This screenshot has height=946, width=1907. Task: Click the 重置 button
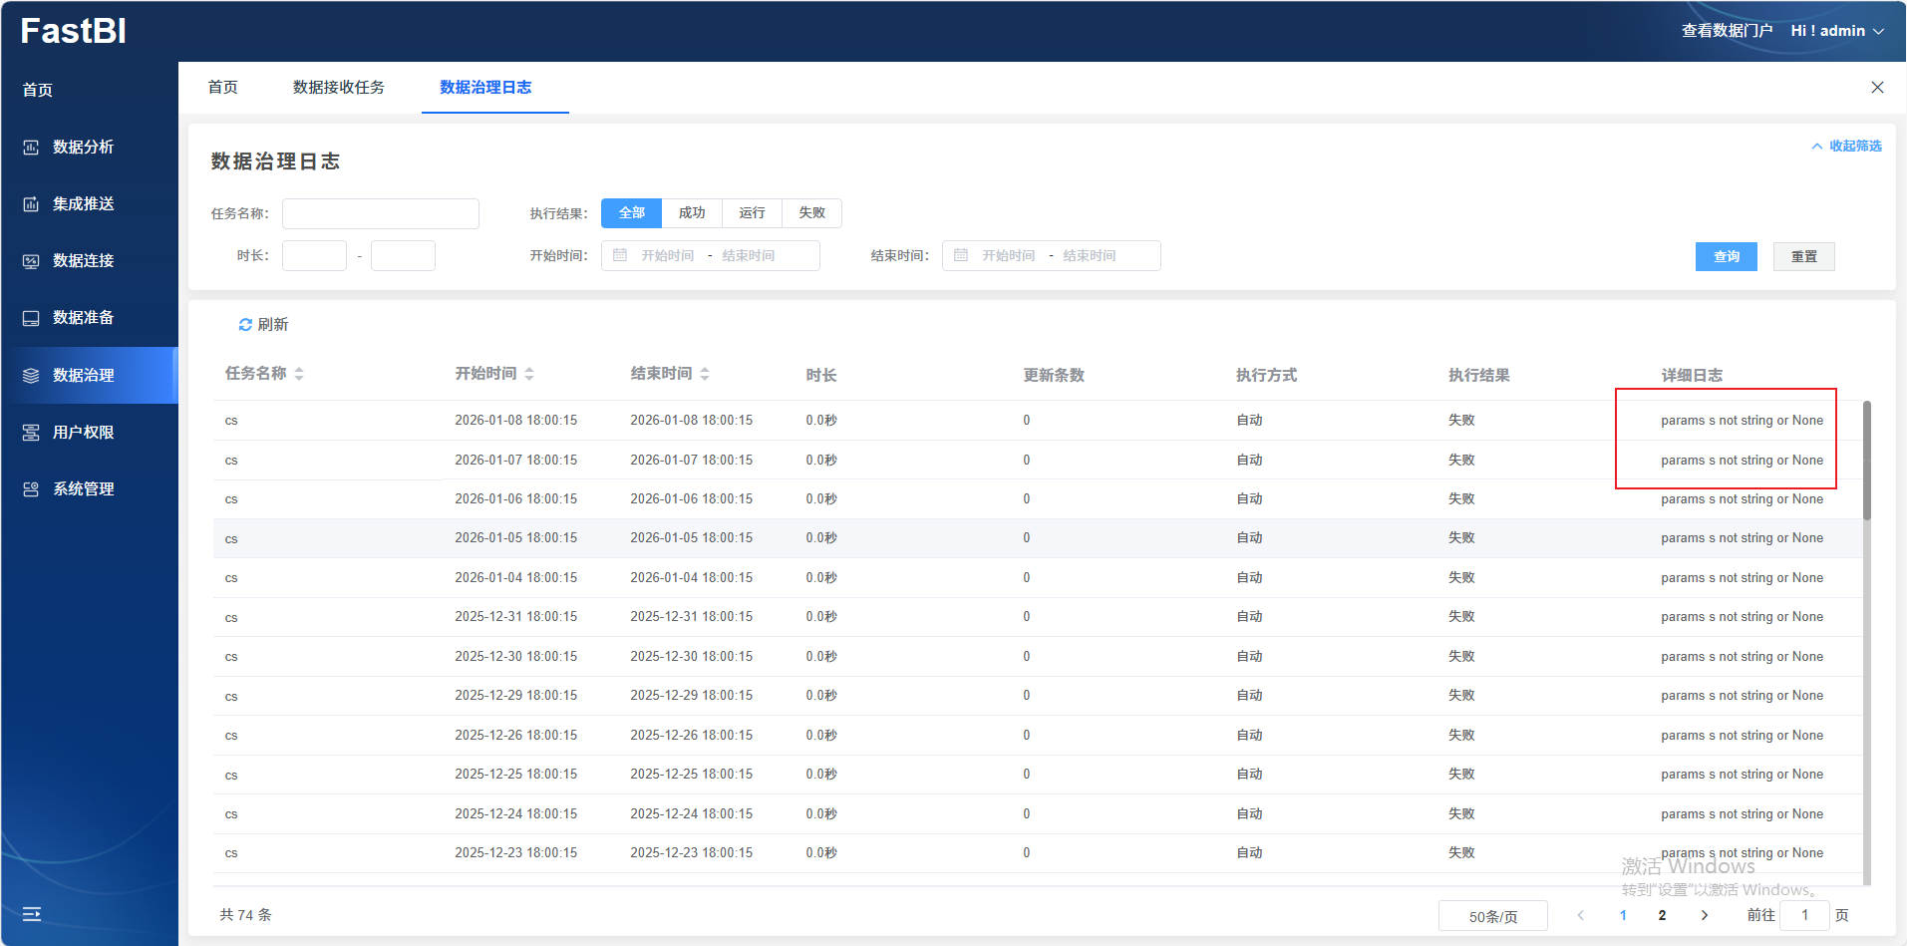pyautogui.click(x=1803, y=257)
